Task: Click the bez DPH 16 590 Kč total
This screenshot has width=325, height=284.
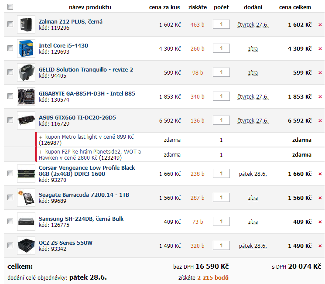Action: pyautogui.click(x=201, y=267)
